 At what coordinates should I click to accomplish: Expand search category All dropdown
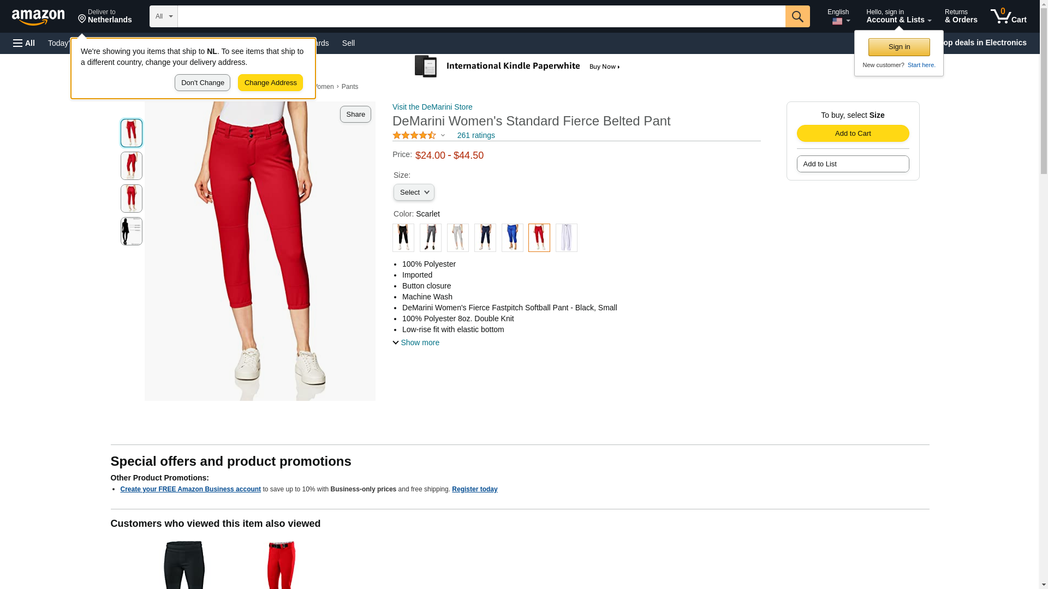(163, 16)
